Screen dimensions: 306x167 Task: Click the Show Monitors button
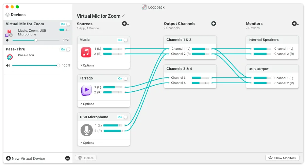282,158
